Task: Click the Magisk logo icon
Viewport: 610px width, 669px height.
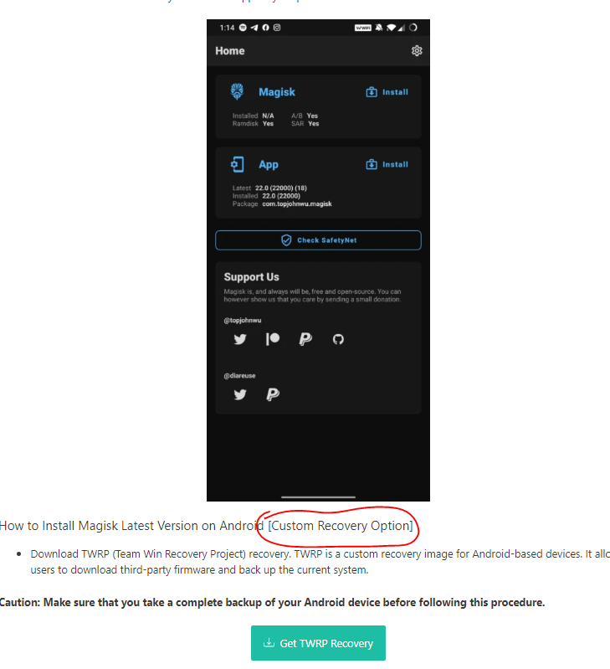Action: coord(237,91)
